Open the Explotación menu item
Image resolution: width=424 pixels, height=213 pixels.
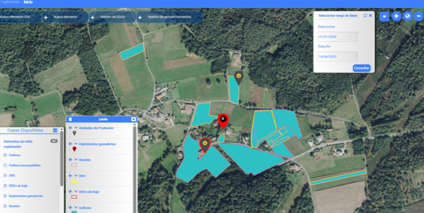pyautogui.click(x=10, y=2)
